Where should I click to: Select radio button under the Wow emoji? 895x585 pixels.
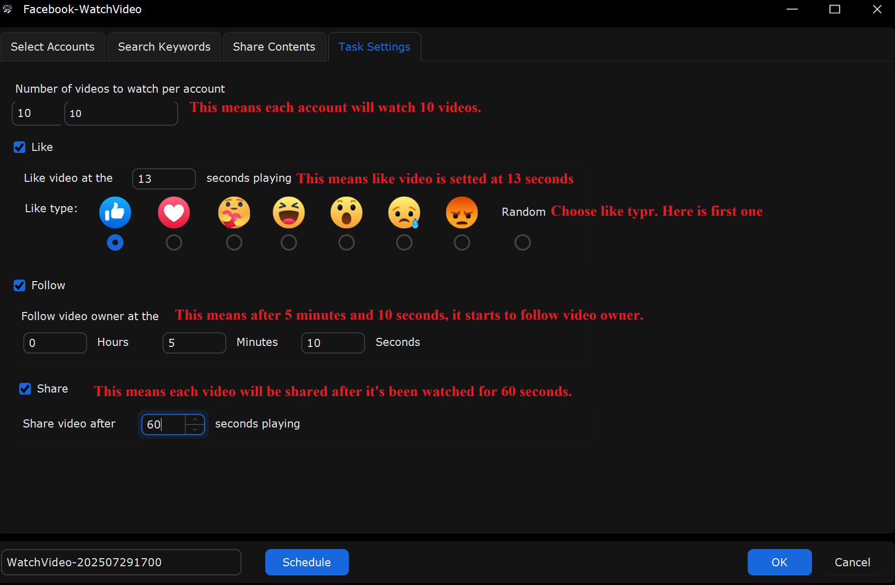(x=346, y=243)
